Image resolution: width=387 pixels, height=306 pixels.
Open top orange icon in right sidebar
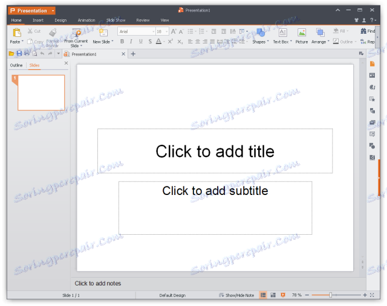[372, 64]
